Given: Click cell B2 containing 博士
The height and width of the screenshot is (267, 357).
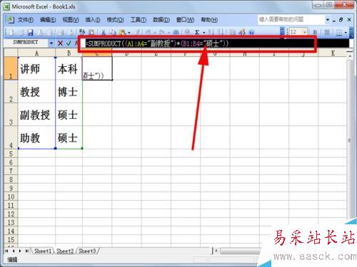Looking at the screenshot, I should pyautogui.click(x=69, y=92).
